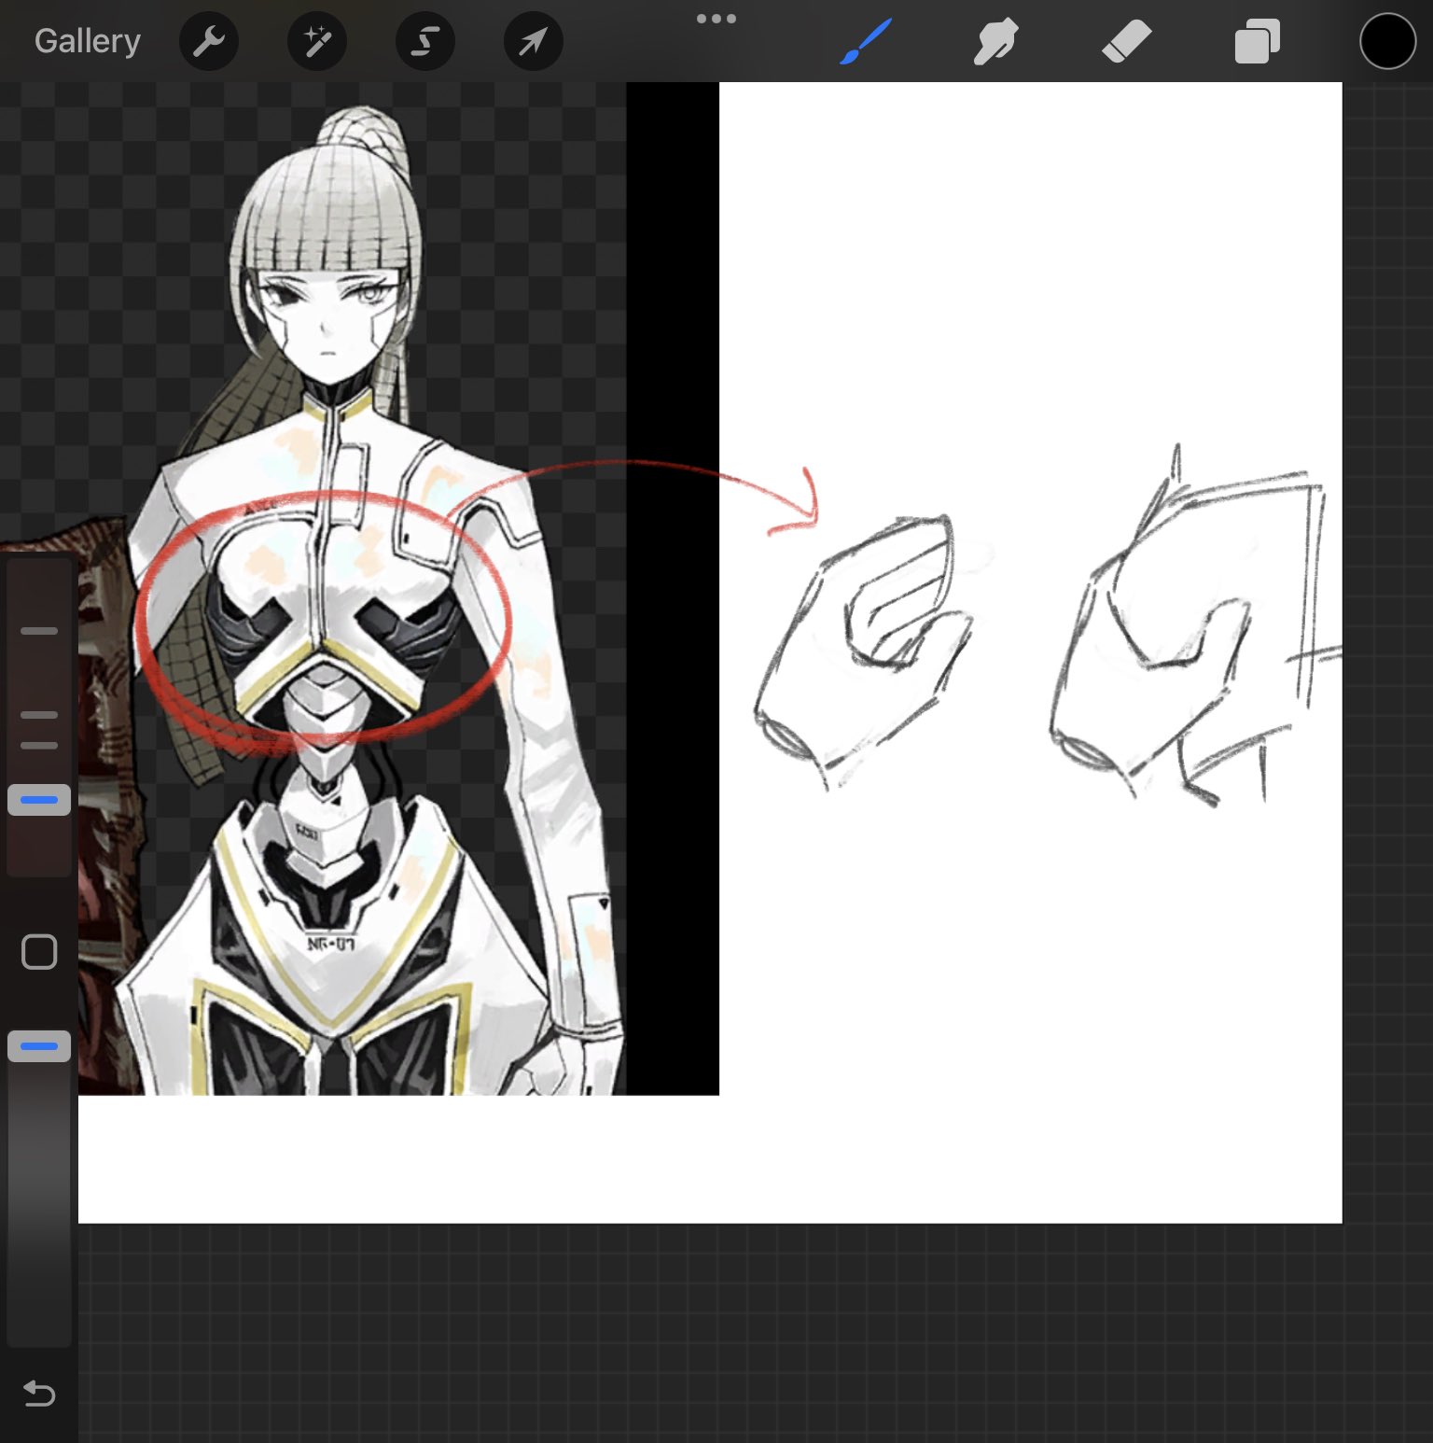Activate the Selection tool
Viewport: 1433px width, 1443px height.
pyautogui.click(x=425, y=41)
